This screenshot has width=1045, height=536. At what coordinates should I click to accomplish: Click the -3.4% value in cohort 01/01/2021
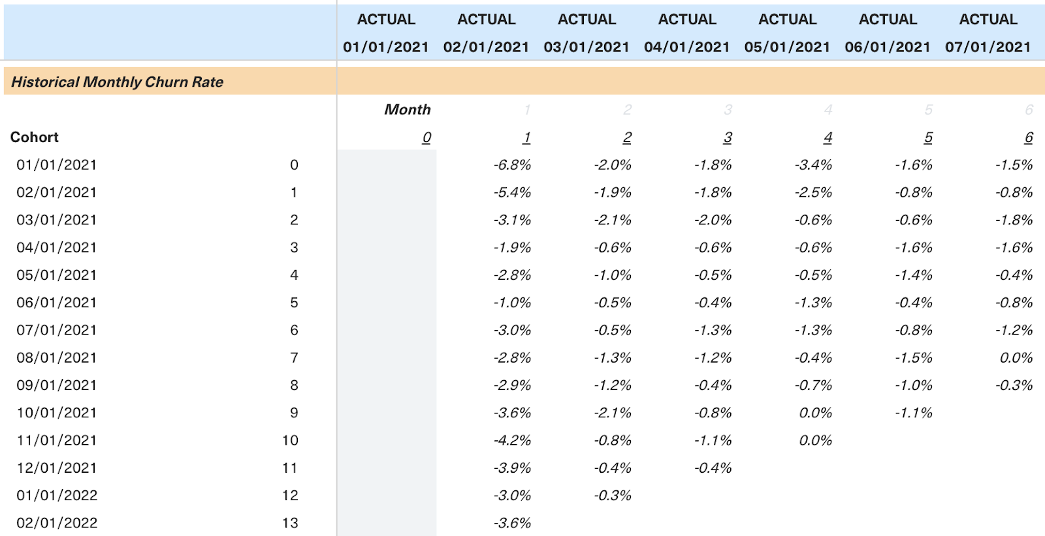814,165
